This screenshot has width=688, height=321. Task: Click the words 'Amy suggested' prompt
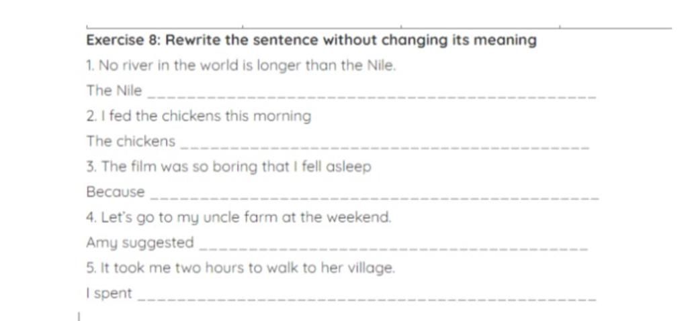click(140, 243)
